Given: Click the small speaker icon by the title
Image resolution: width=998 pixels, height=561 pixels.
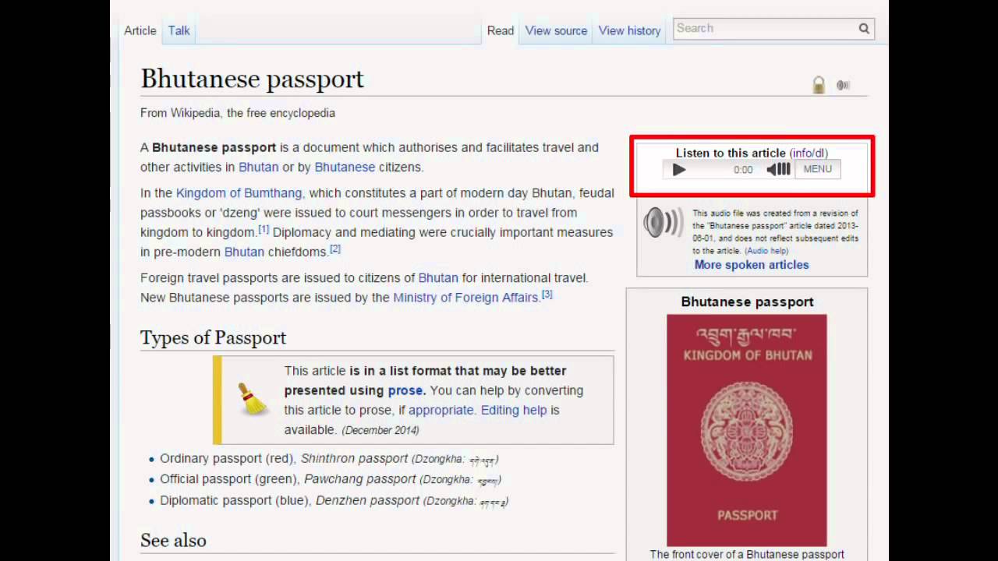Looking at the screenshot, I should point(843,86).
